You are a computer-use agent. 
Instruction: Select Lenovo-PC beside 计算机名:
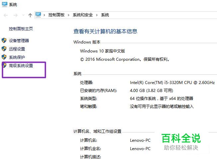click(140, 140)
